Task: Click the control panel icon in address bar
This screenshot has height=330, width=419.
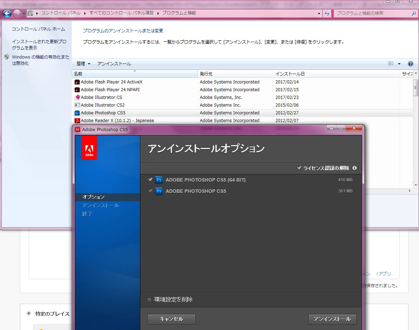Action: point(30,13)
